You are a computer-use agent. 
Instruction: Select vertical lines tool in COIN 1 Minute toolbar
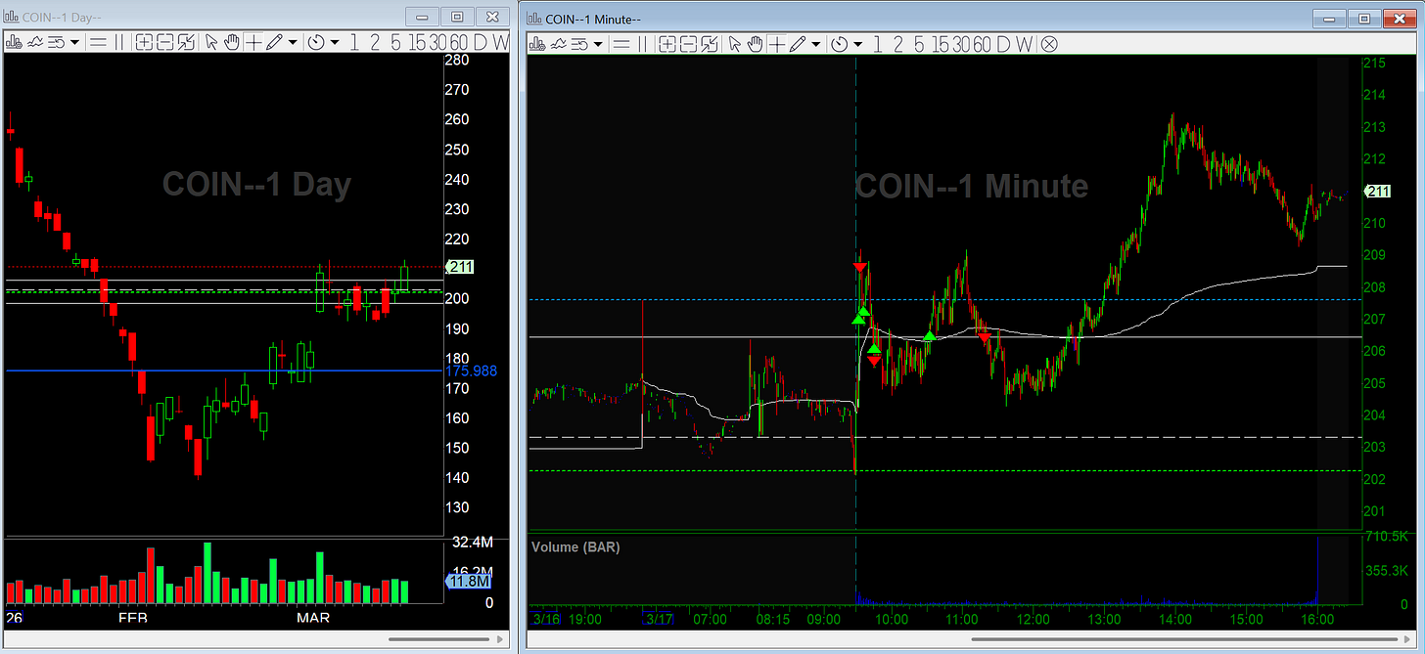[643, 44]
